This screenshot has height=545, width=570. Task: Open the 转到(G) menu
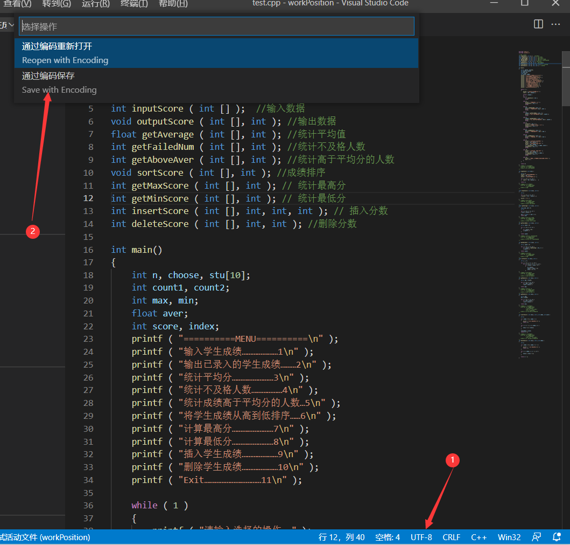pos(57,4)
